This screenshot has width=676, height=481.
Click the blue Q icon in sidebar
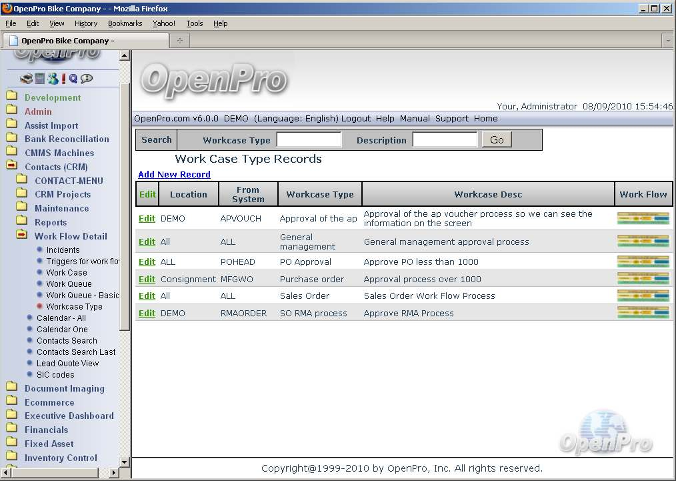pos(73,79)
